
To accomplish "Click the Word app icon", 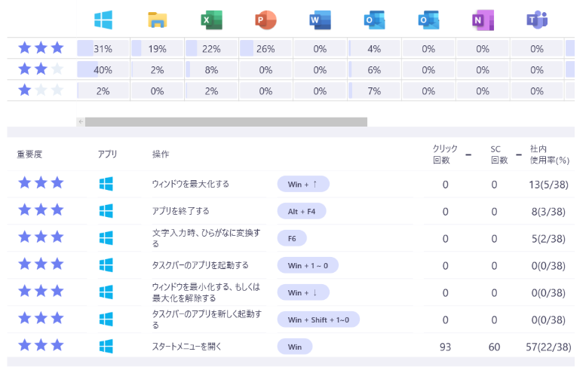I will point(321,20).
